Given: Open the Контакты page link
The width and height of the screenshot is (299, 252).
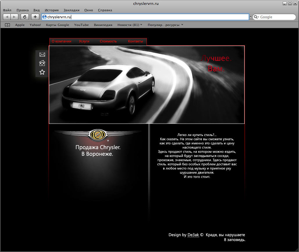Looking at the screenshot, I should click(136, 41).
